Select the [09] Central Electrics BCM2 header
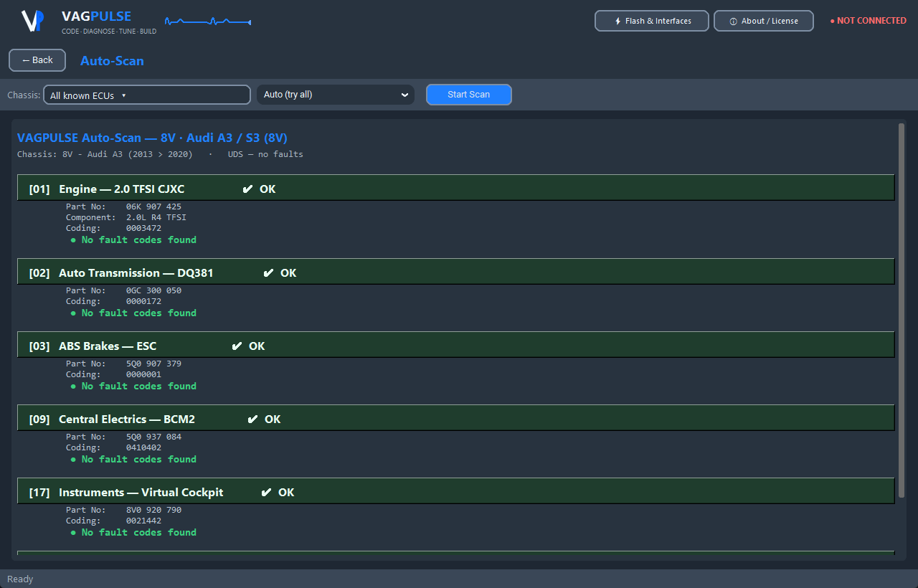Viewport: 918px width, 588px height. click(x=456, y=418)
